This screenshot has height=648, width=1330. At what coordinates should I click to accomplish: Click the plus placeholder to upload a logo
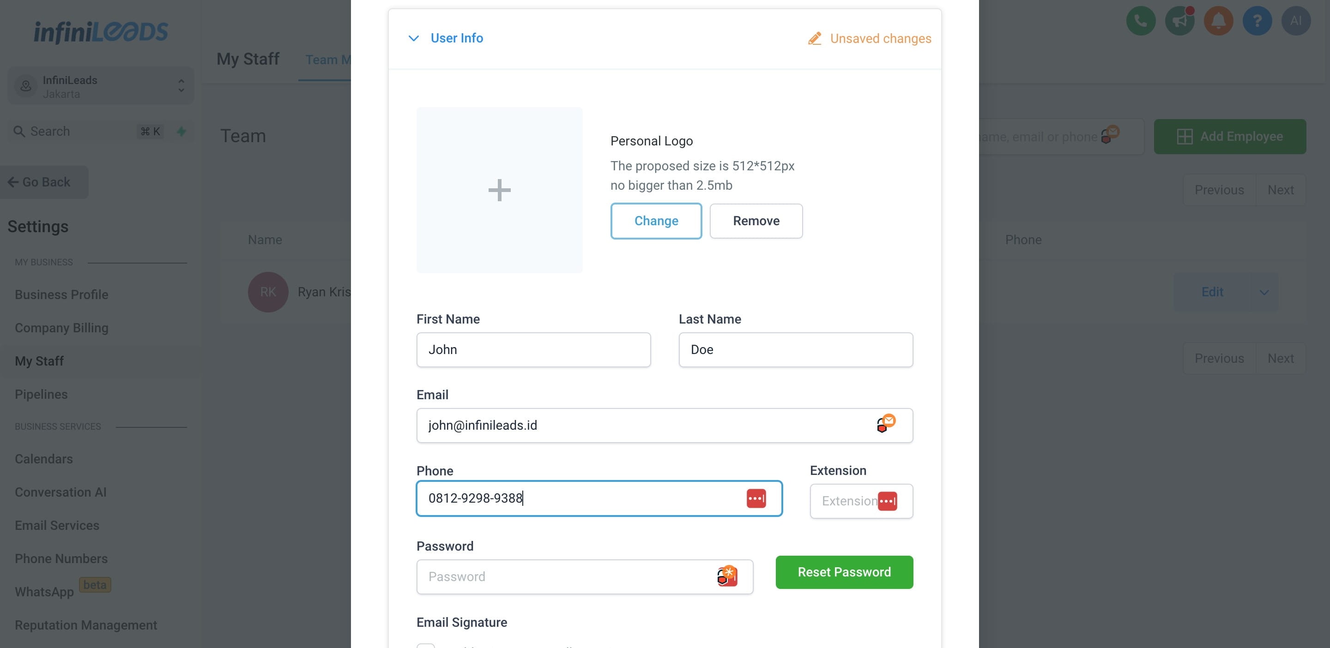coord(499,190)
